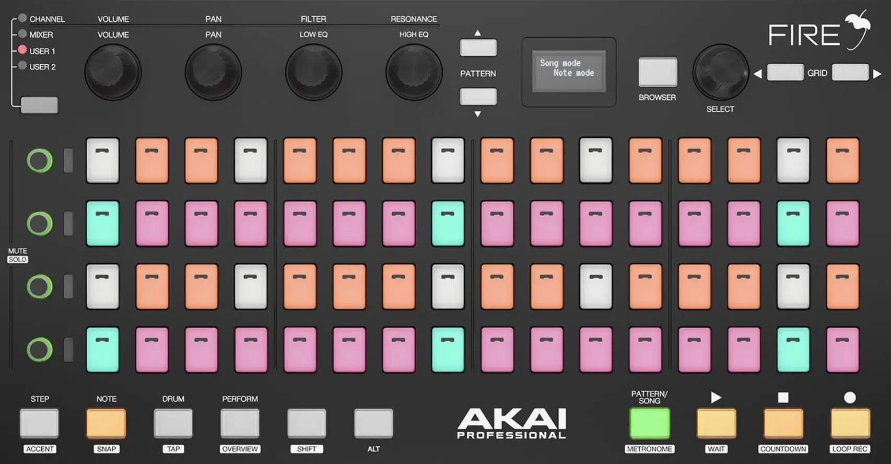This screenshot has height=464, width=891.
Task: Select the MIXER mode indicator
Action: click(x=22, y=34)
